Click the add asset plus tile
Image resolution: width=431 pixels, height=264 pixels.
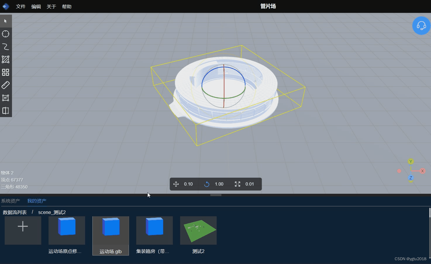click(x=23, y=231)
